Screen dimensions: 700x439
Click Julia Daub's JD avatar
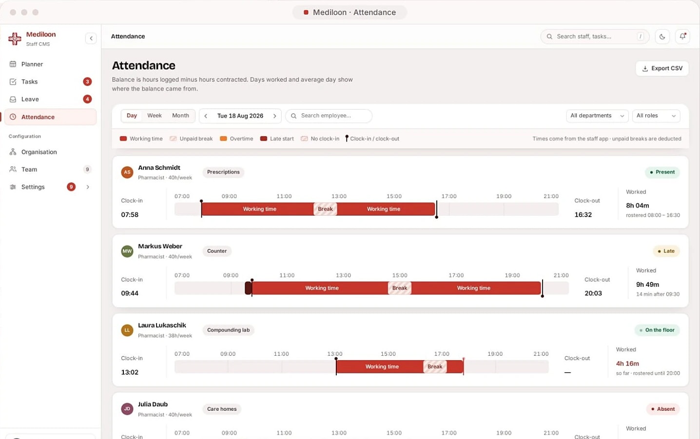coord(127,409)
